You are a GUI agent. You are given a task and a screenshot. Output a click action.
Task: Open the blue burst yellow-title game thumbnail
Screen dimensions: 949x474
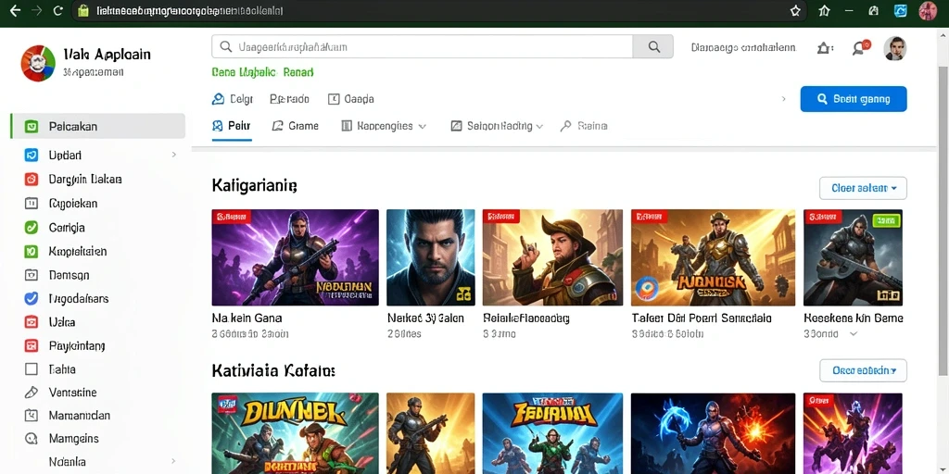click(552, 433)
